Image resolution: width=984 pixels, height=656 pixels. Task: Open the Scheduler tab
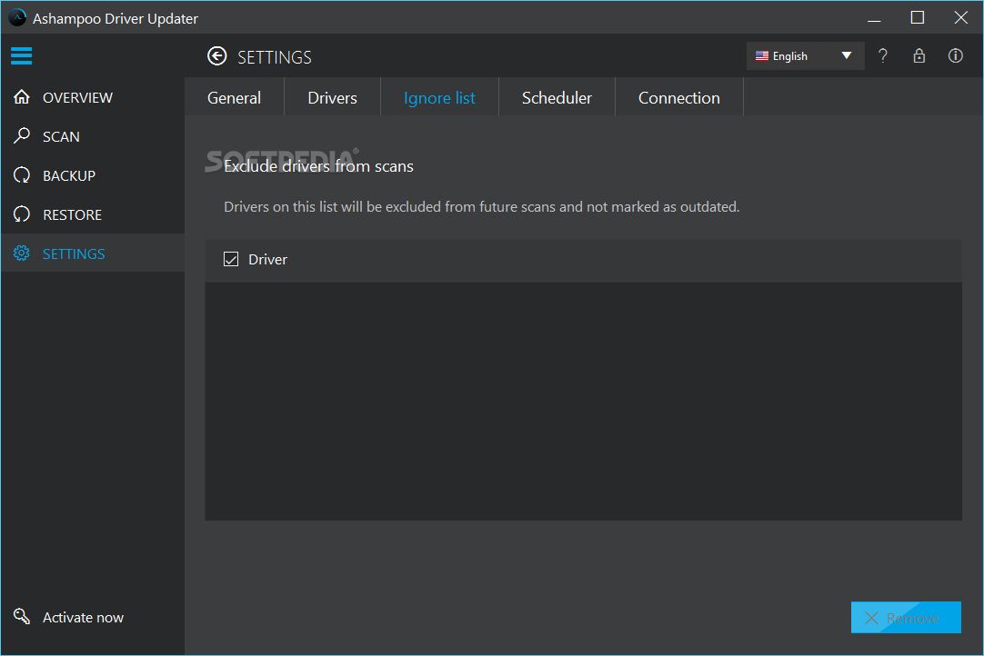pyautogui.click(x=557, y=98)
